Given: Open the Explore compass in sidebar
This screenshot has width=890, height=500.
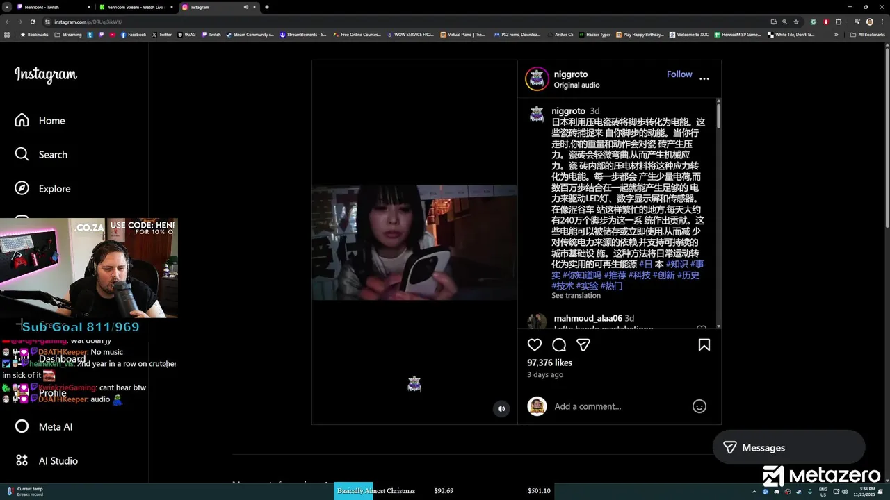Looking at the screenshot, I should 43,188.
